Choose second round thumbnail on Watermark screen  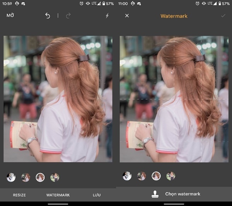coord(142,176)
